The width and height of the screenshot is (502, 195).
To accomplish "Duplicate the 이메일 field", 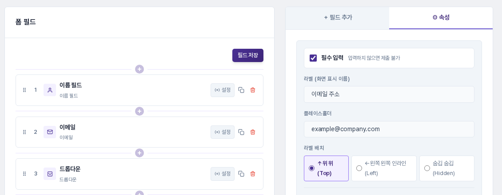I will point(241,132).
